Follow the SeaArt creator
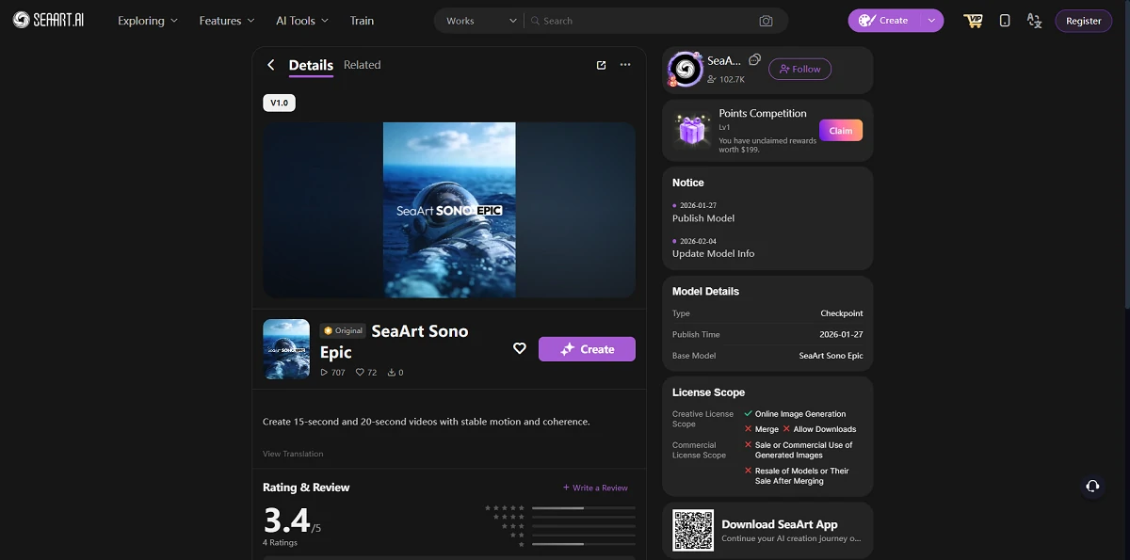 click(799, 69)
